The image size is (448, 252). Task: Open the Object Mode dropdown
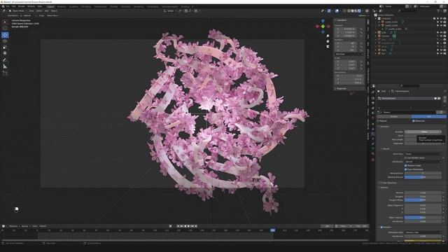point(17,11)
